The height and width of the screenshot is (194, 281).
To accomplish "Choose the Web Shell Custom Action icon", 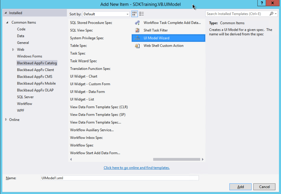I will tap(137, 46).
